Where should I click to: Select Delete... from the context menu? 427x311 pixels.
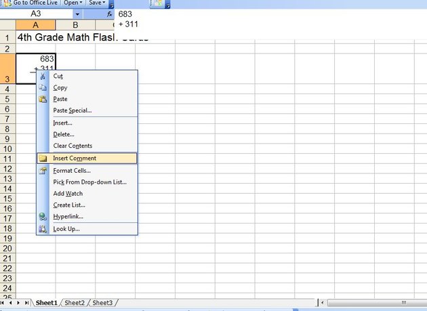[x=87, y=134]
